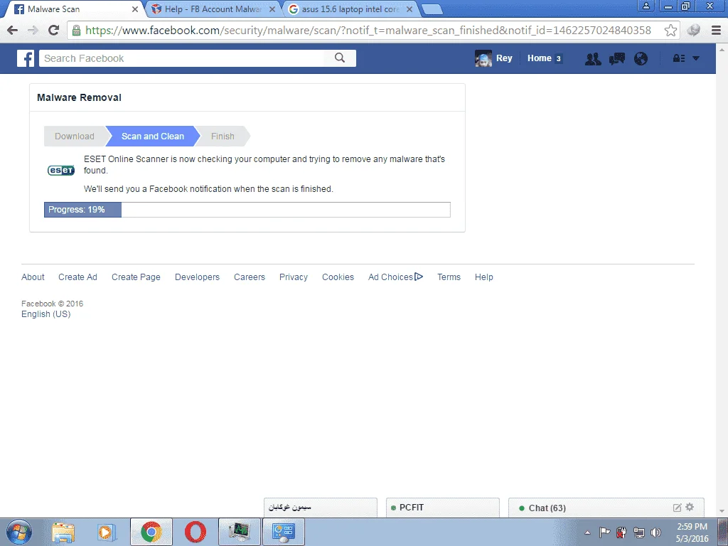
Task: Click page scrollbar down arrow
Action: (722, 512)
